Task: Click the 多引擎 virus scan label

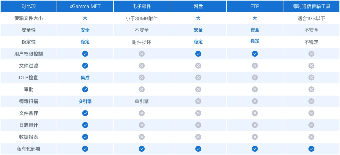Action: [x=85, y=101]
